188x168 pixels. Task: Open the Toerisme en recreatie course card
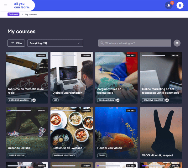click(27, 75)
